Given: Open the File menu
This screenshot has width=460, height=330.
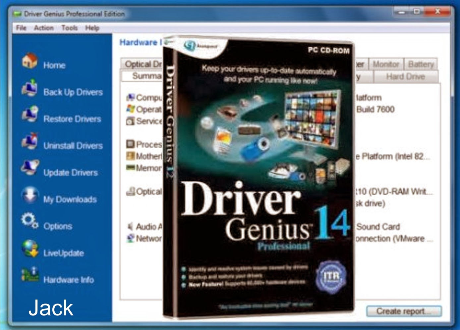Looking at the screenshot, I should (x=21, y=28).
